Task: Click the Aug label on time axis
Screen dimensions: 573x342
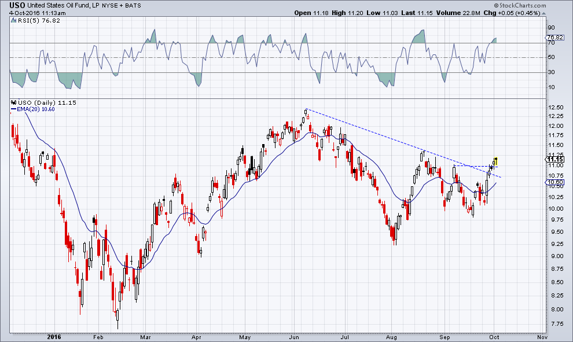Action: pyautogui.click(x=391, y=337)
